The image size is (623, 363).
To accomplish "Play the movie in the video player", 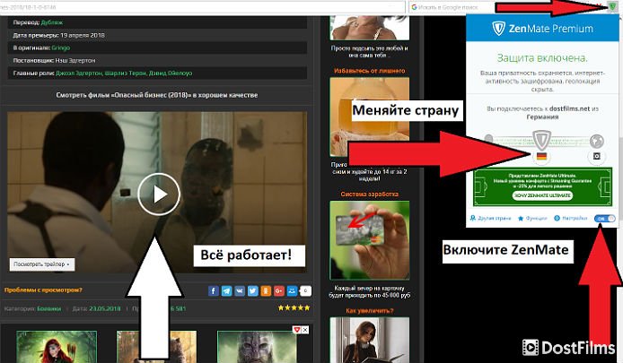I will [159, 194].
